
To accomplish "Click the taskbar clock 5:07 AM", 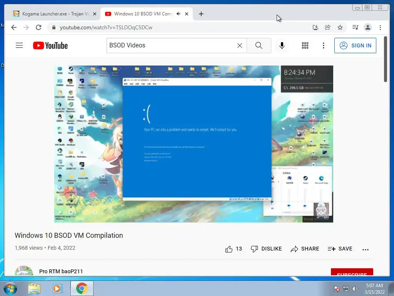I will (x=375, y=288).
